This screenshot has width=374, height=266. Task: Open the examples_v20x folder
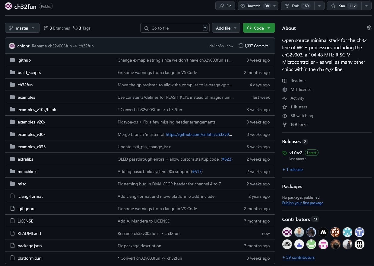coord(31,122)
